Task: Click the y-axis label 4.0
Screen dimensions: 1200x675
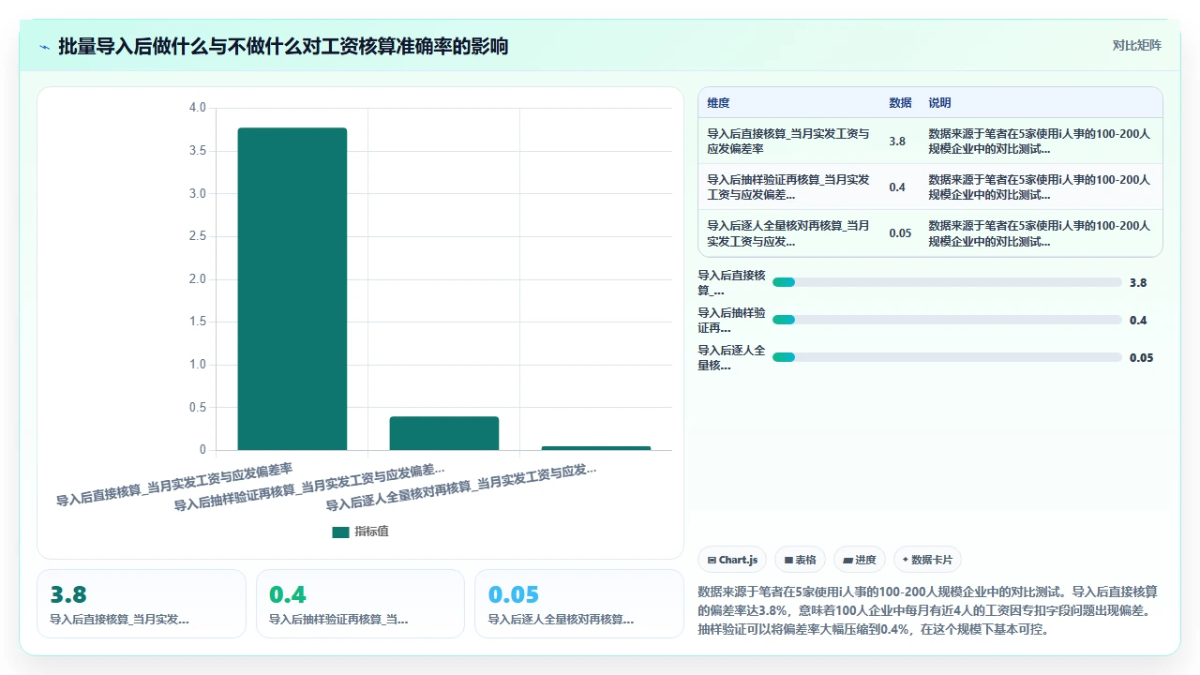Action: pos(198,108)
